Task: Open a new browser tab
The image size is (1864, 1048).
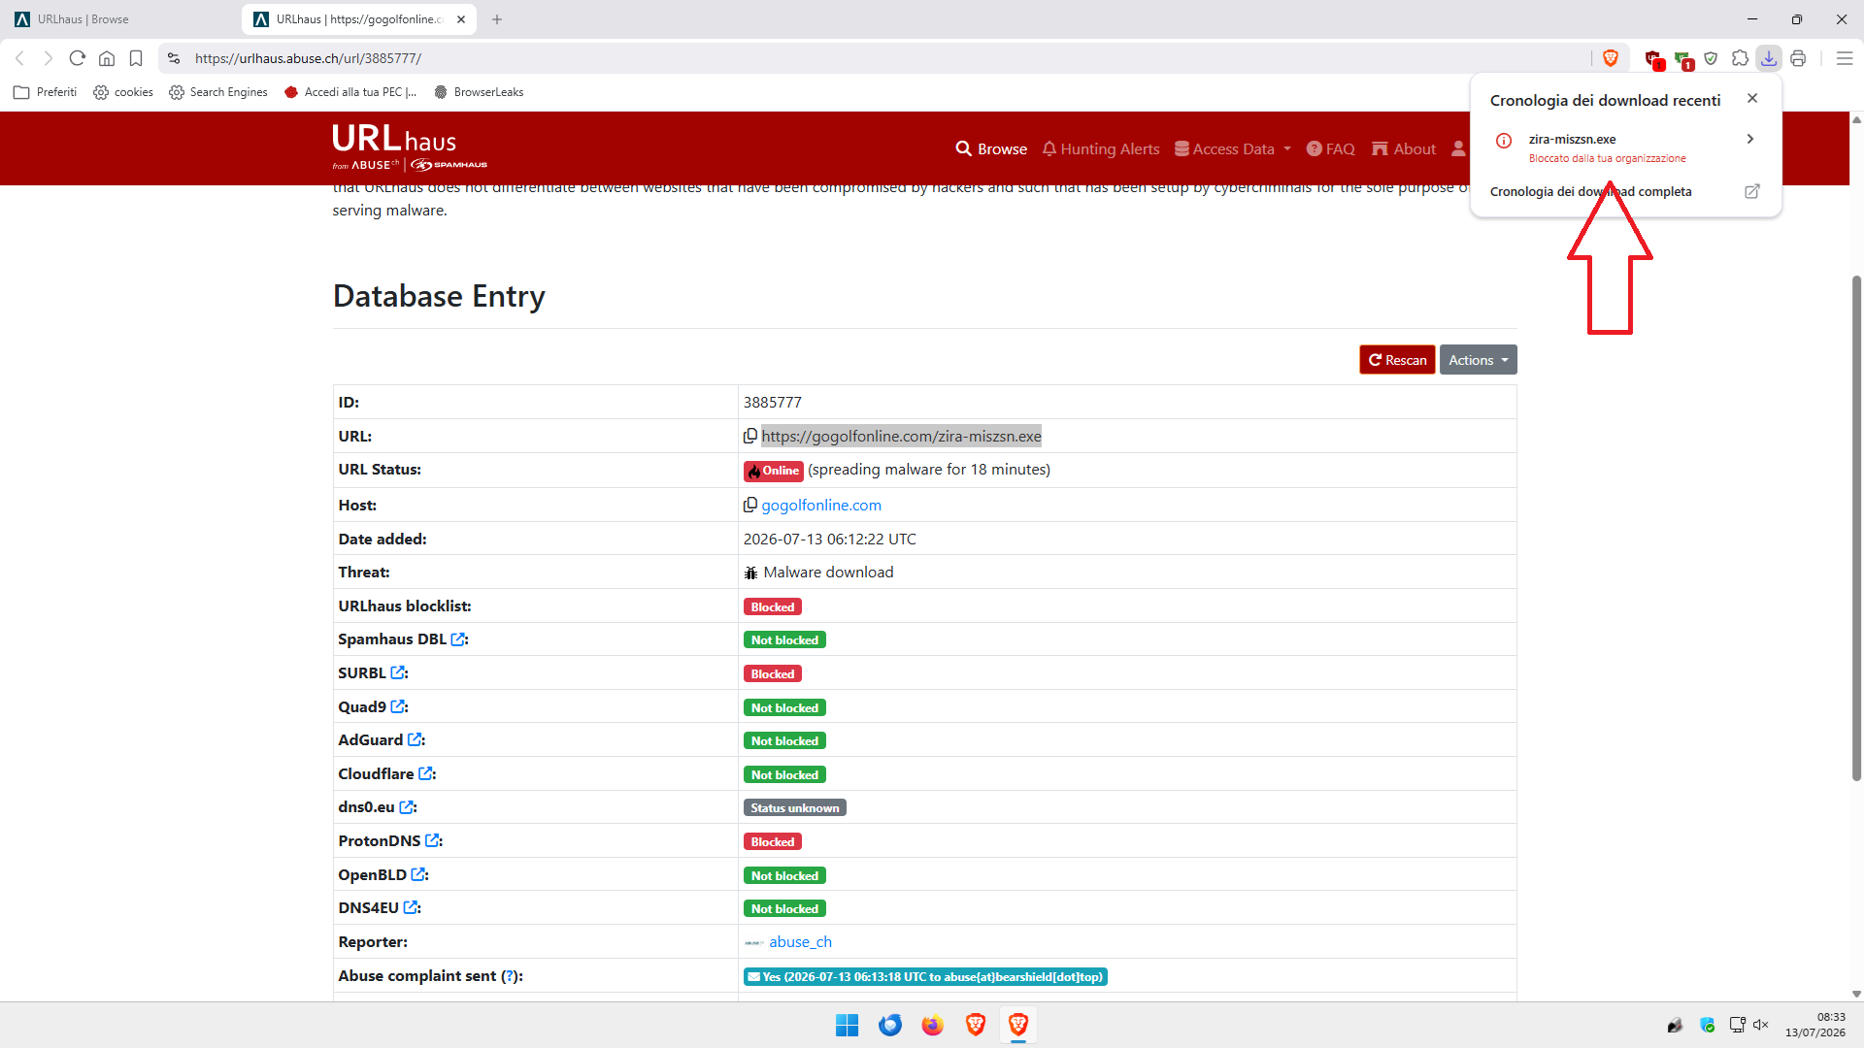Action: coord(497,19)
